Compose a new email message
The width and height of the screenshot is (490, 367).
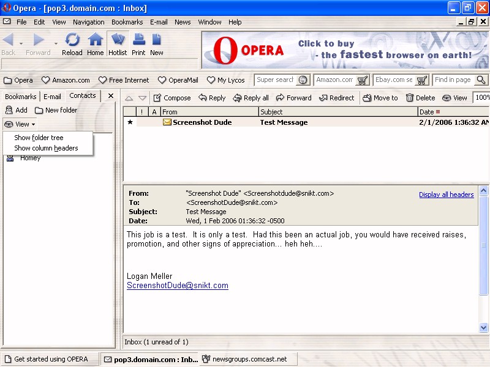tap(172, 98)
